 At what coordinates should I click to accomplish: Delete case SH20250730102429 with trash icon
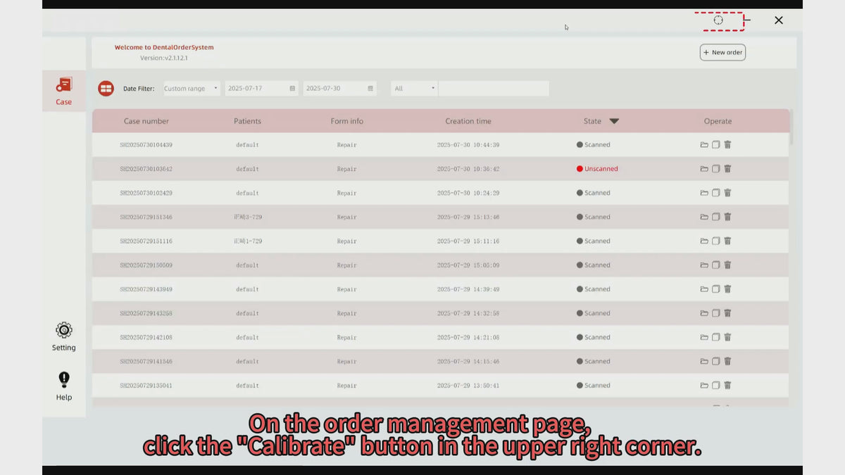click(727, 193)
